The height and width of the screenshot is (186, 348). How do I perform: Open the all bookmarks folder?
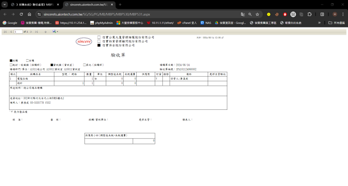click(x=336, y=23)
